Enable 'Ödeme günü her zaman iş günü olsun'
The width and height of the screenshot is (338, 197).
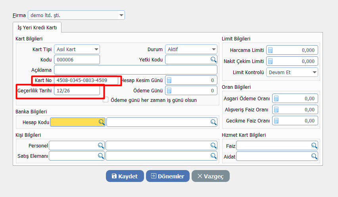(106, 100)
